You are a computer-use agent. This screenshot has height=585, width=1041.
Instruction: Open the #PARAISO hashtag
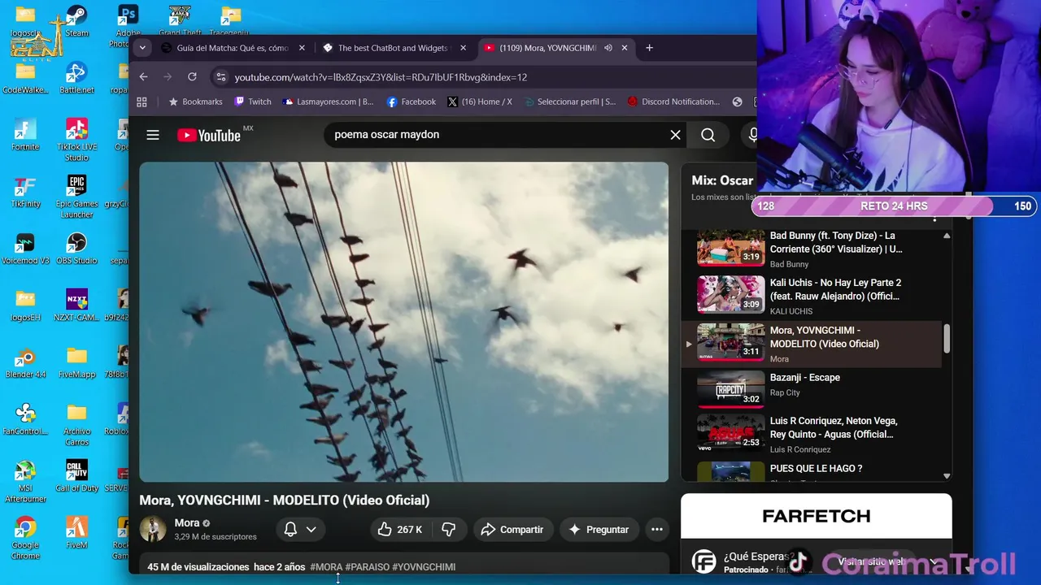click(368, 567)
